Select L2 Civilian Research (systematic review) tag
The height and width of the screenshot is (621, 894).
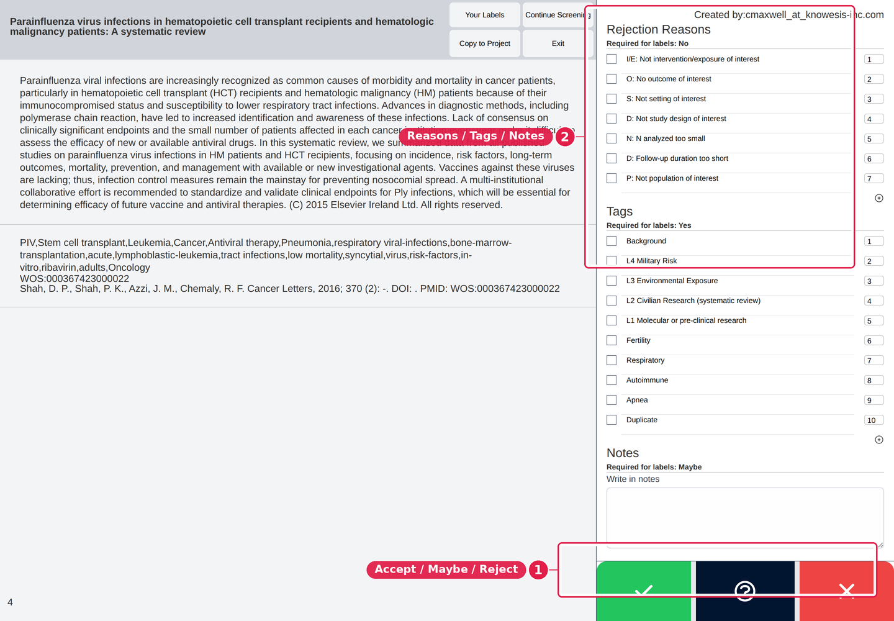[612, 301]
